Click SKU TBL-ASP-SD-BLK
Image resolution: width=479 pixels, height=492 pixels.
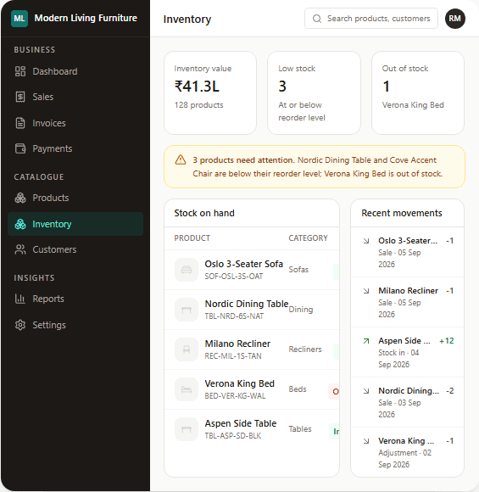(x=233, y=436)
